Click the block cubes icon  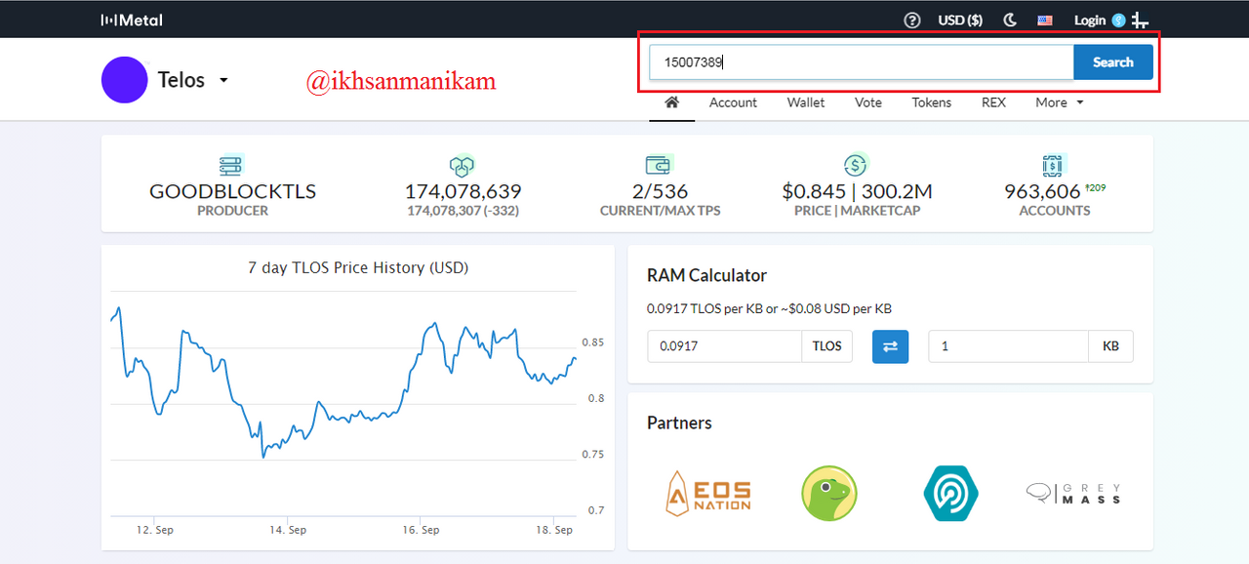(x=463, y=165)
